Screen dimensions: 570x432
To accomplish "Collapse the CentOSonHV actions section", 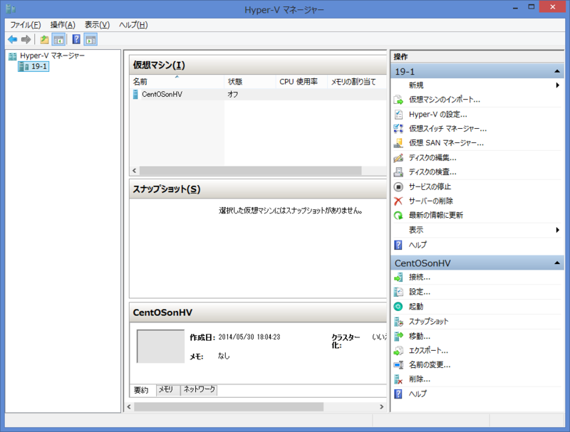I will pos(556,262).
